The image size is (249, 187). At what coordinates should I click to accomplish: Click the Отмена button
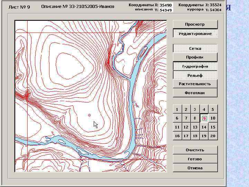[195, 168]
